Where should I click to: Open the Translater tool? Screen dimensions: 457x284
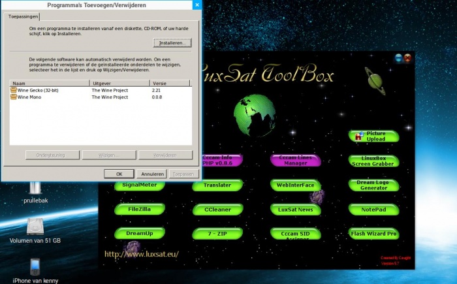(x=217, y=185)
